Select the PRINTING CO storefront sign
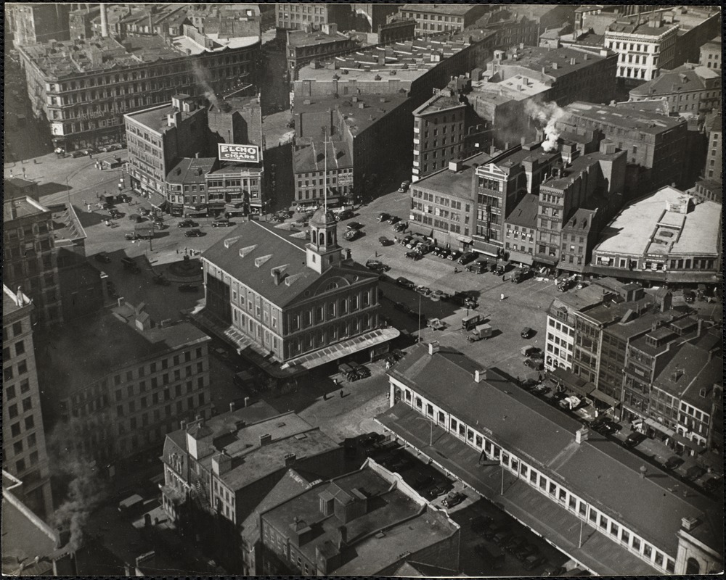Image resolution: width=726 pixels, height=580 pixels. click(227, 191)
